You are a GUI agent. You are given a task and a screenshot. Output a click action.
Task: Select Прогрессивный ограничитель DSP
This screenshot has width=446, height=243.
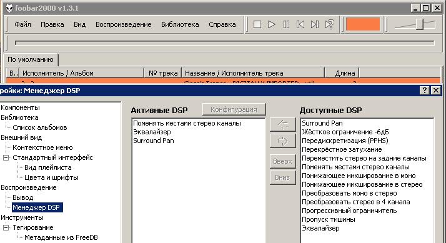[349, 211]
